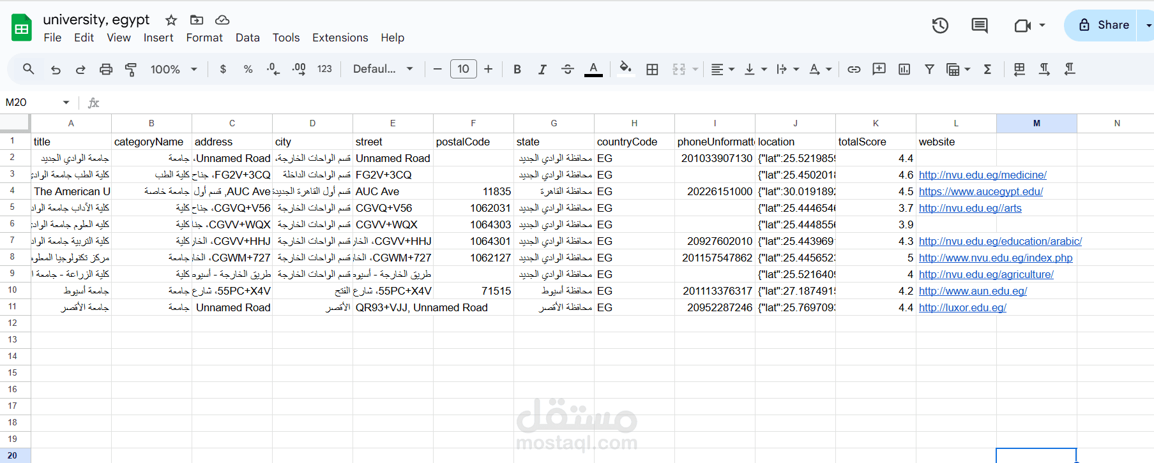1154x463 pixels.
Task: Open the www.aun.edu.eg link
Action: [973, 291]
